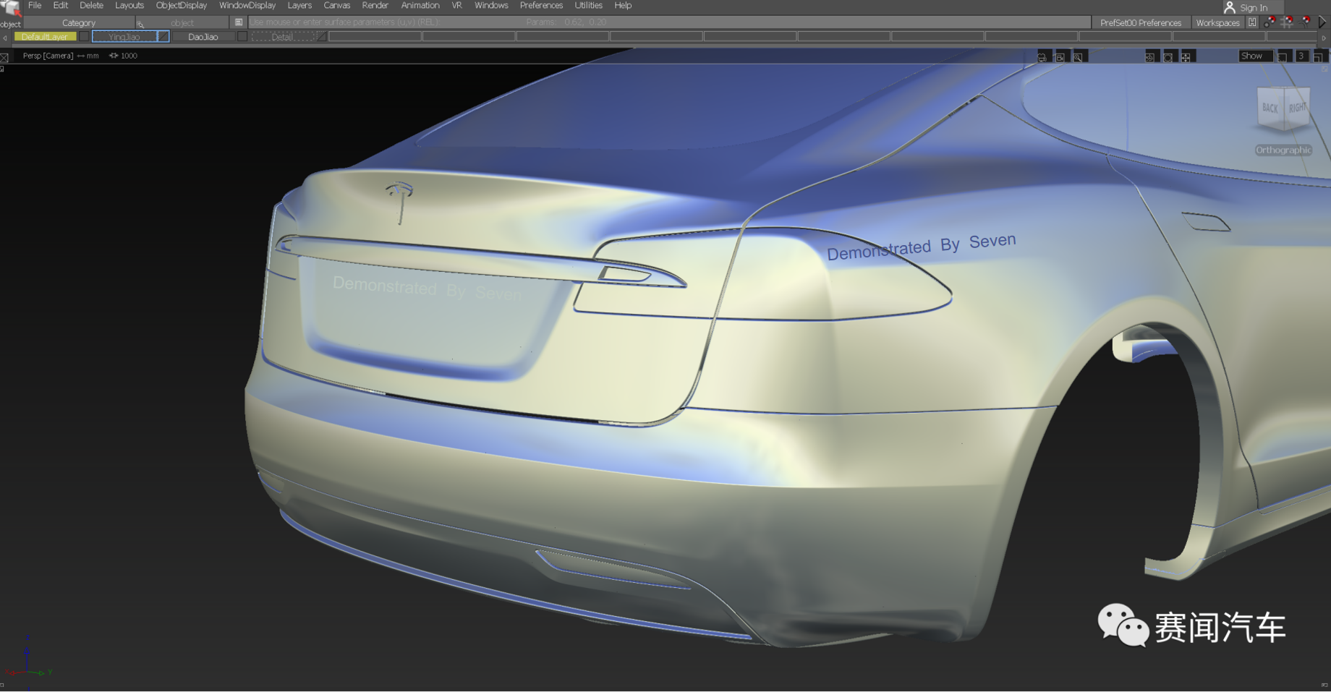Image resolution: width=1331 pixels, height=692 pixels.
Task: Click the prompt history icon beside object field
Action: [239, 22]
